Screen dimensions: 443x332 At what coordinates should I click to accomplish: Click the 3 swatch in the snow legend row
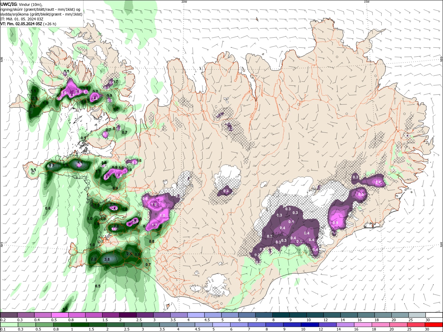coord(161,315)
